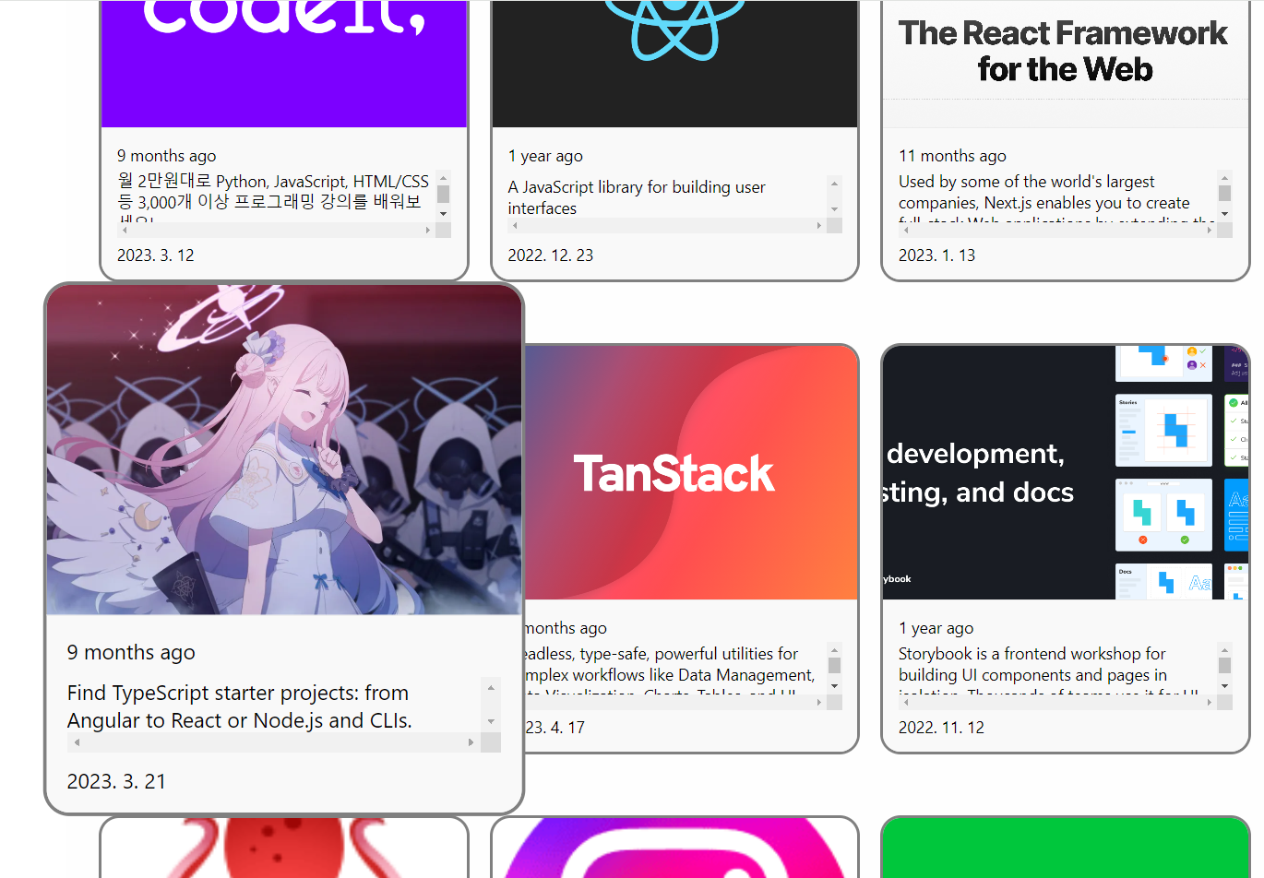Click scroll-down arrow in Codeit description
Image resolution: width=1264 pixels, height=878 pixels.
[443, 214]
